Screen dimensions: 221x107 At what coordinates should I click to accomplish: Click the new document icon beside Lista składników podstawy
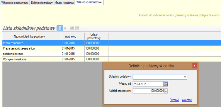point(60,28)
